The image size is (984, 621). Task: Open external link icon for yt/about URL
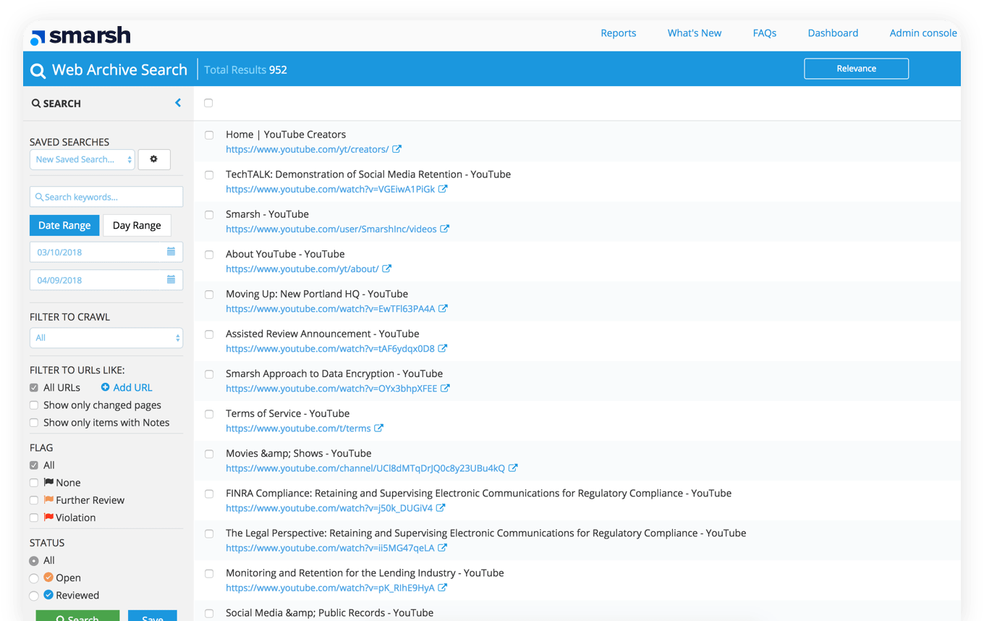[387, 269]
